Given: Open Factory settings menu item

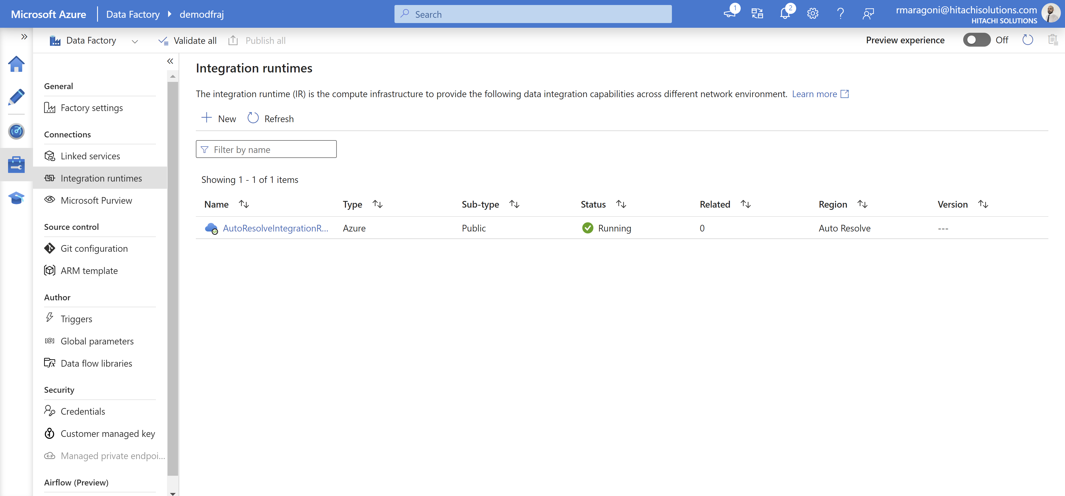Looking at the screenshot, I should [100, 108].
